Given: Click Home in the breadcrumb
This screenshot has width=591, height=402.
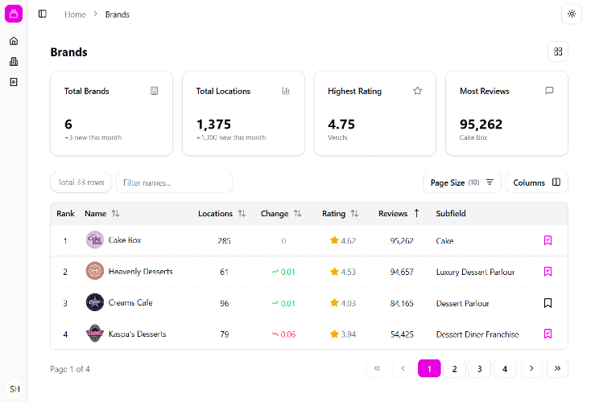Looking at the screenshot, I should [x=75, y=14].
